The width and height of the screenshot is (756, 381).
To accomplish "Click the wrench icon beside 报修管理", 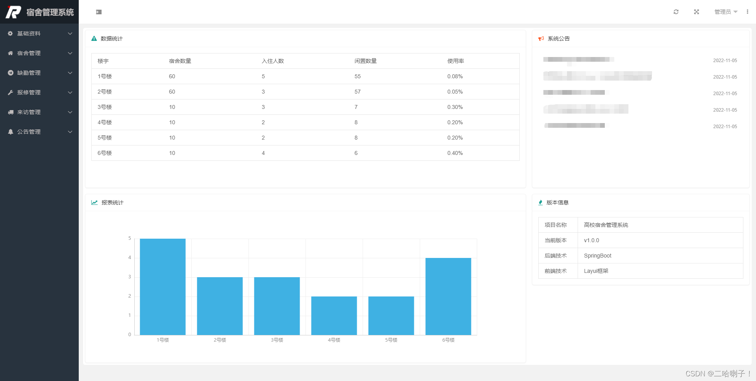I will click(x=11, y=92).
